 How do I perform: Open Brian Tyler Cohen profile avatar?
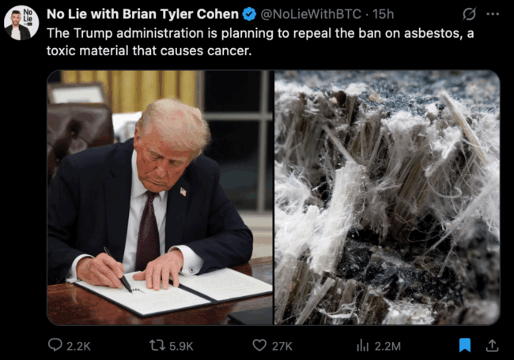[21, 23]
